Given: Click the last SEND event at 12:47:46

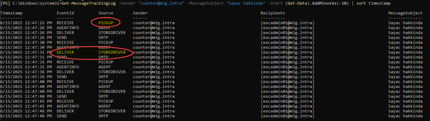Looking at the screenshot, I should tap(62, 116).
